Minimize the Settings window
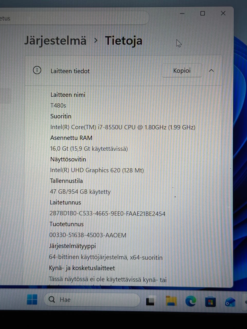This screenshot has width=247, height=329. click(182, 13)
